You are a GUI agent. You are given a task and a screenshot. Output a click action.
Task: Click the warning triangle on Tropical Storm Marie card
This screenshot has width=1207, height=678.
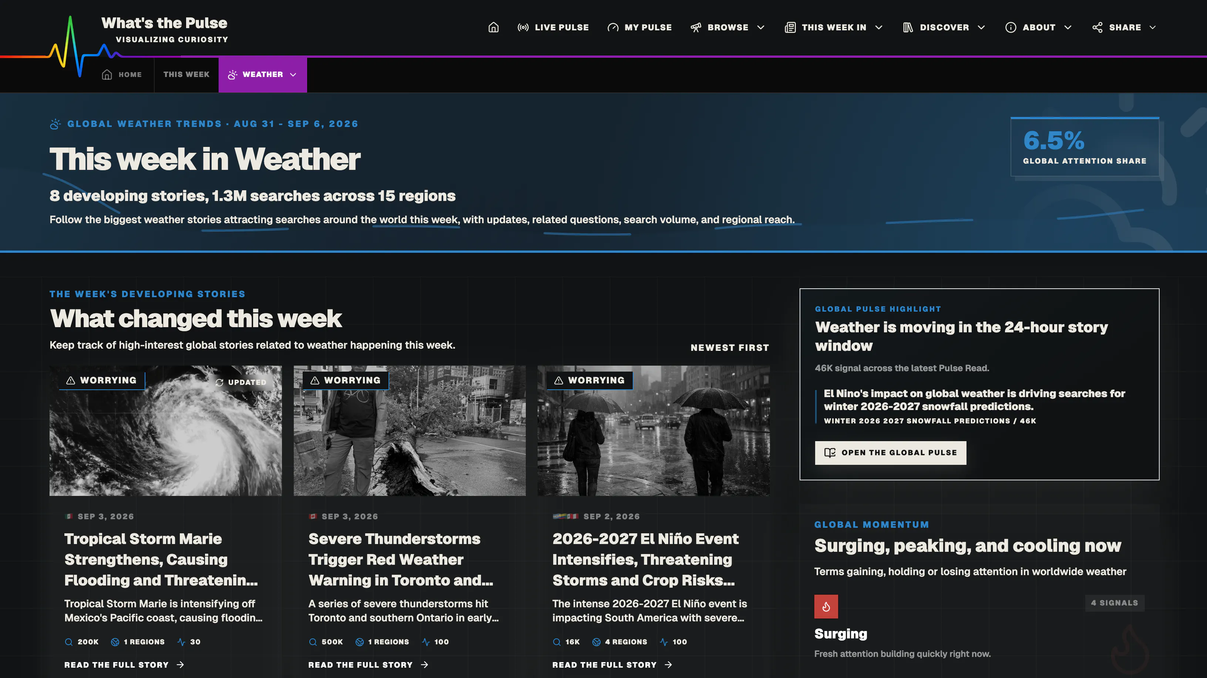tap(71, 380)
